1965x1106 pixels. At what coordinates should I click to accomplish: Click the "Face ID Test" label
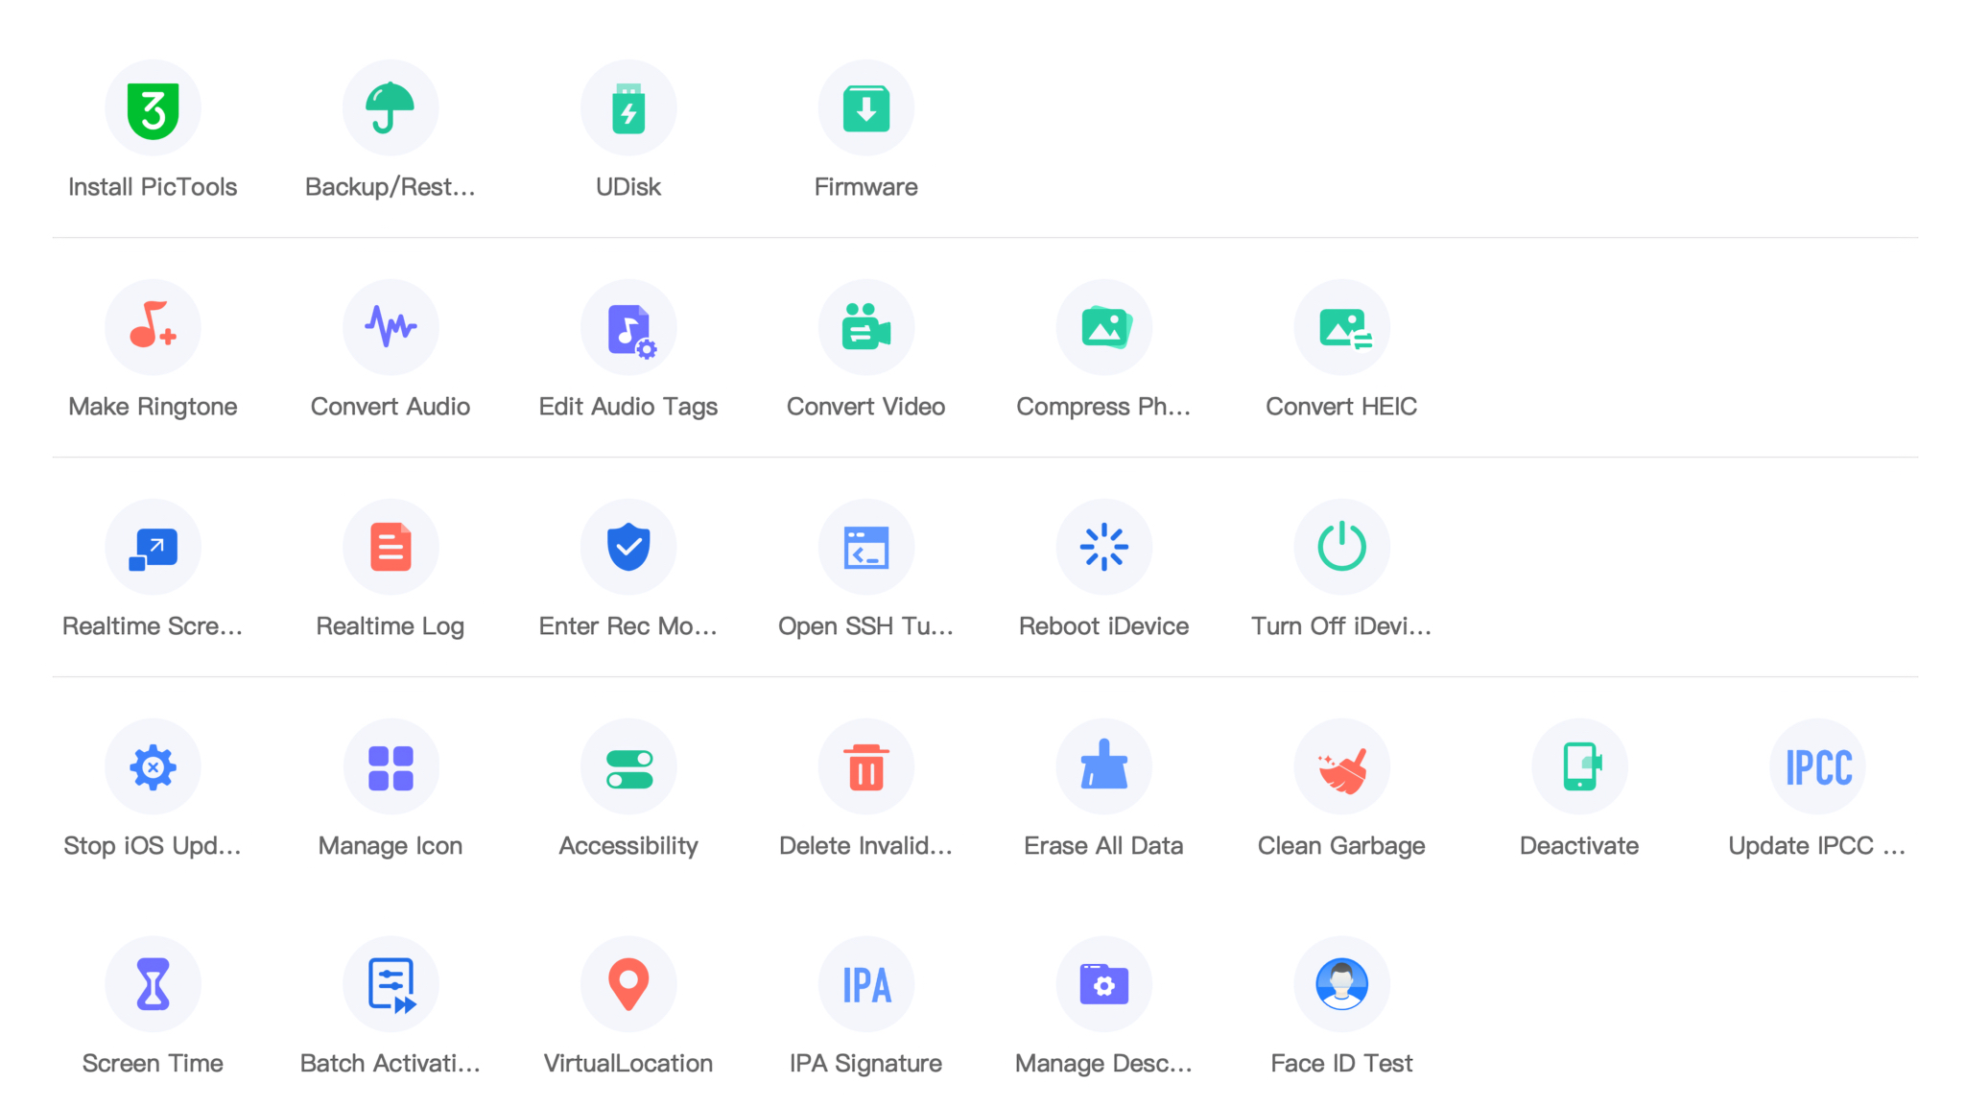pyautogui.click(x=1341, y=1064)
